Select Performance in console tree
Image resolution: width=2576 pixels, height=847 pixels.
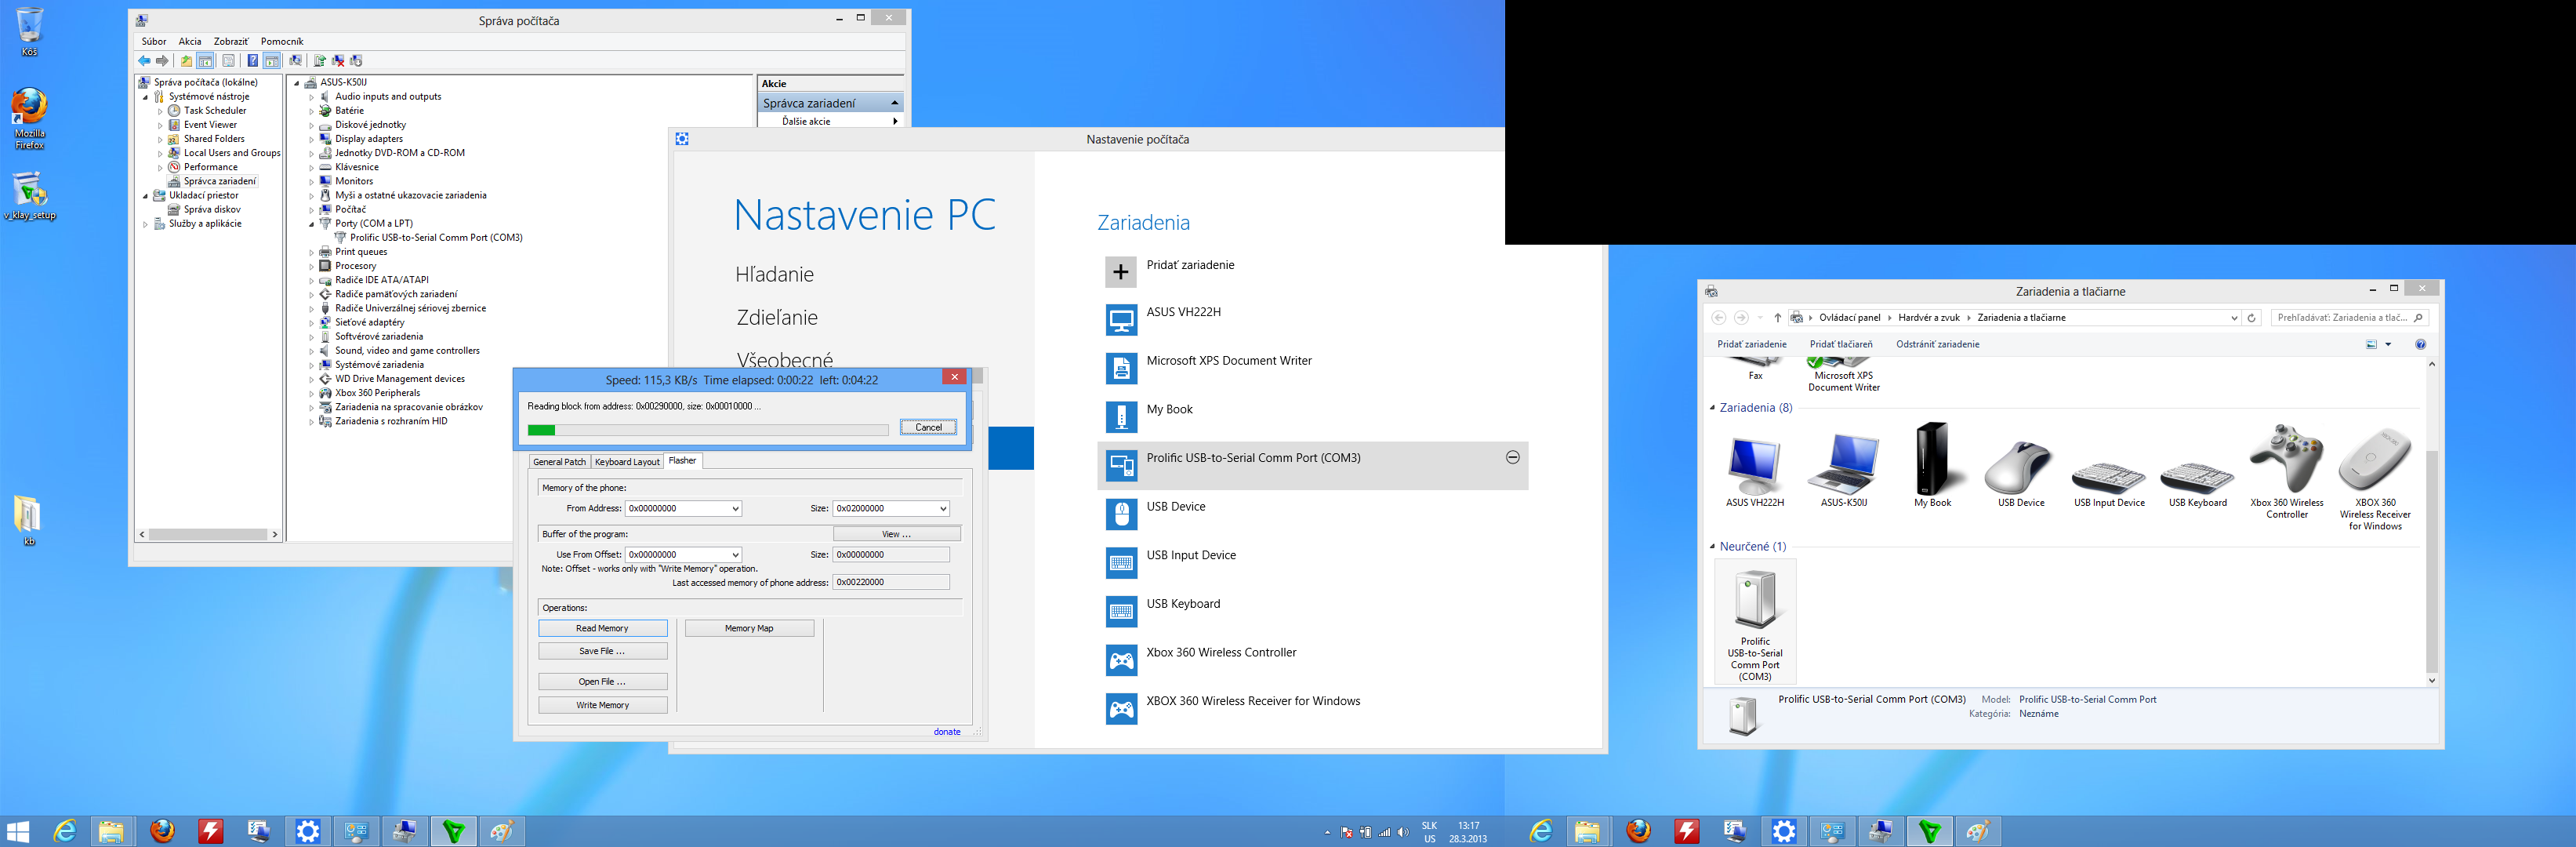210,167
